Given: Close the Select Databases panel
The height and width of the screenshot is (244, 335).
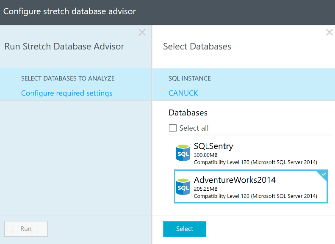Looking at the screenshot, I should [x=329, y=33].
